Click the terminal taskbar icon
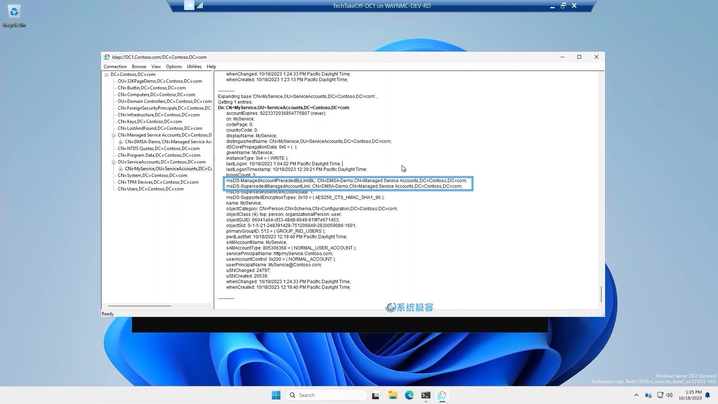 coord(426,395)
